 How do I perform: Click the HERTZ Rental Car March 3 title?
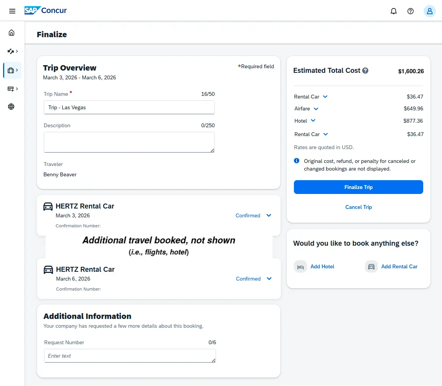85,206
